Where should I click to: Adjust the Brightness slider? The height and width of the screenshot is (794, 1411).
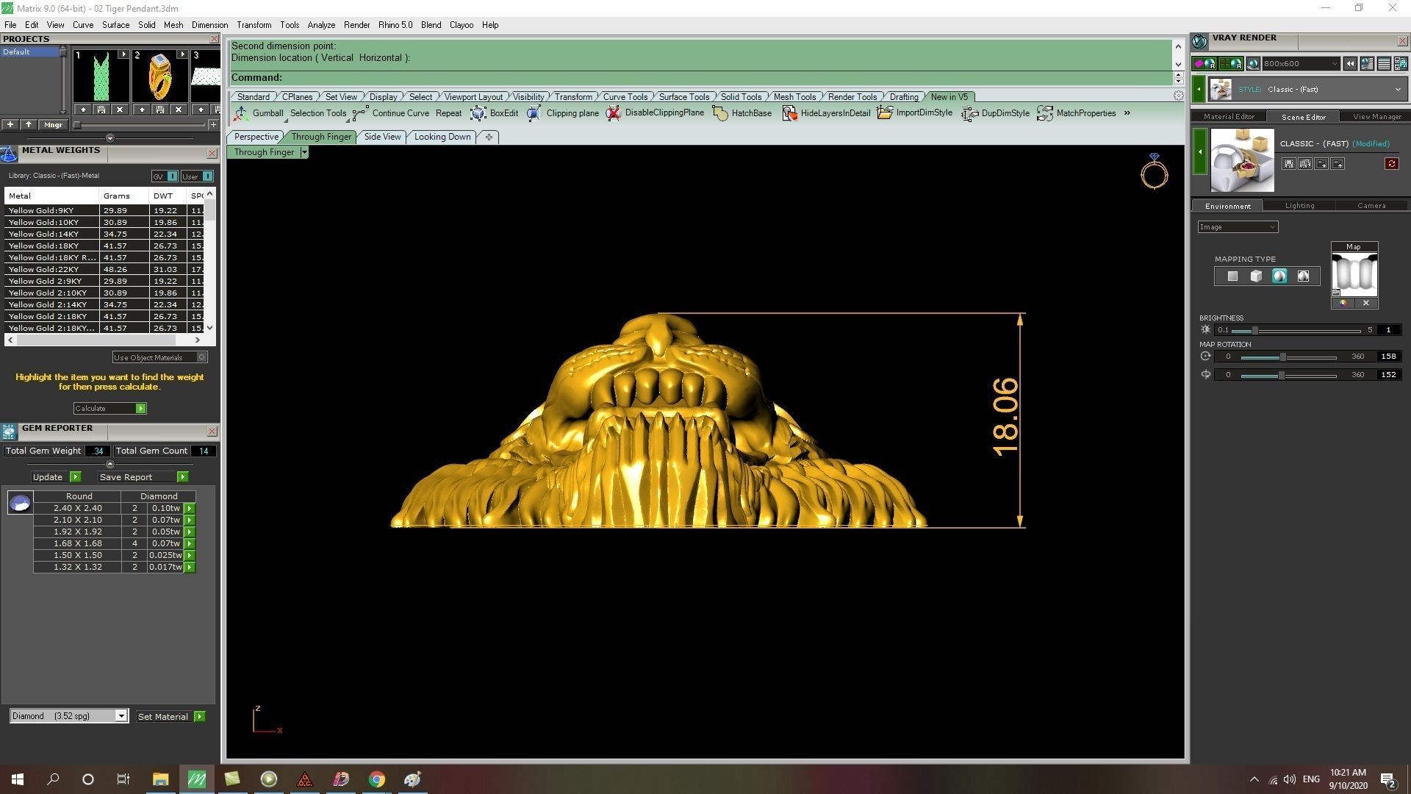(x=1296, y=331)
